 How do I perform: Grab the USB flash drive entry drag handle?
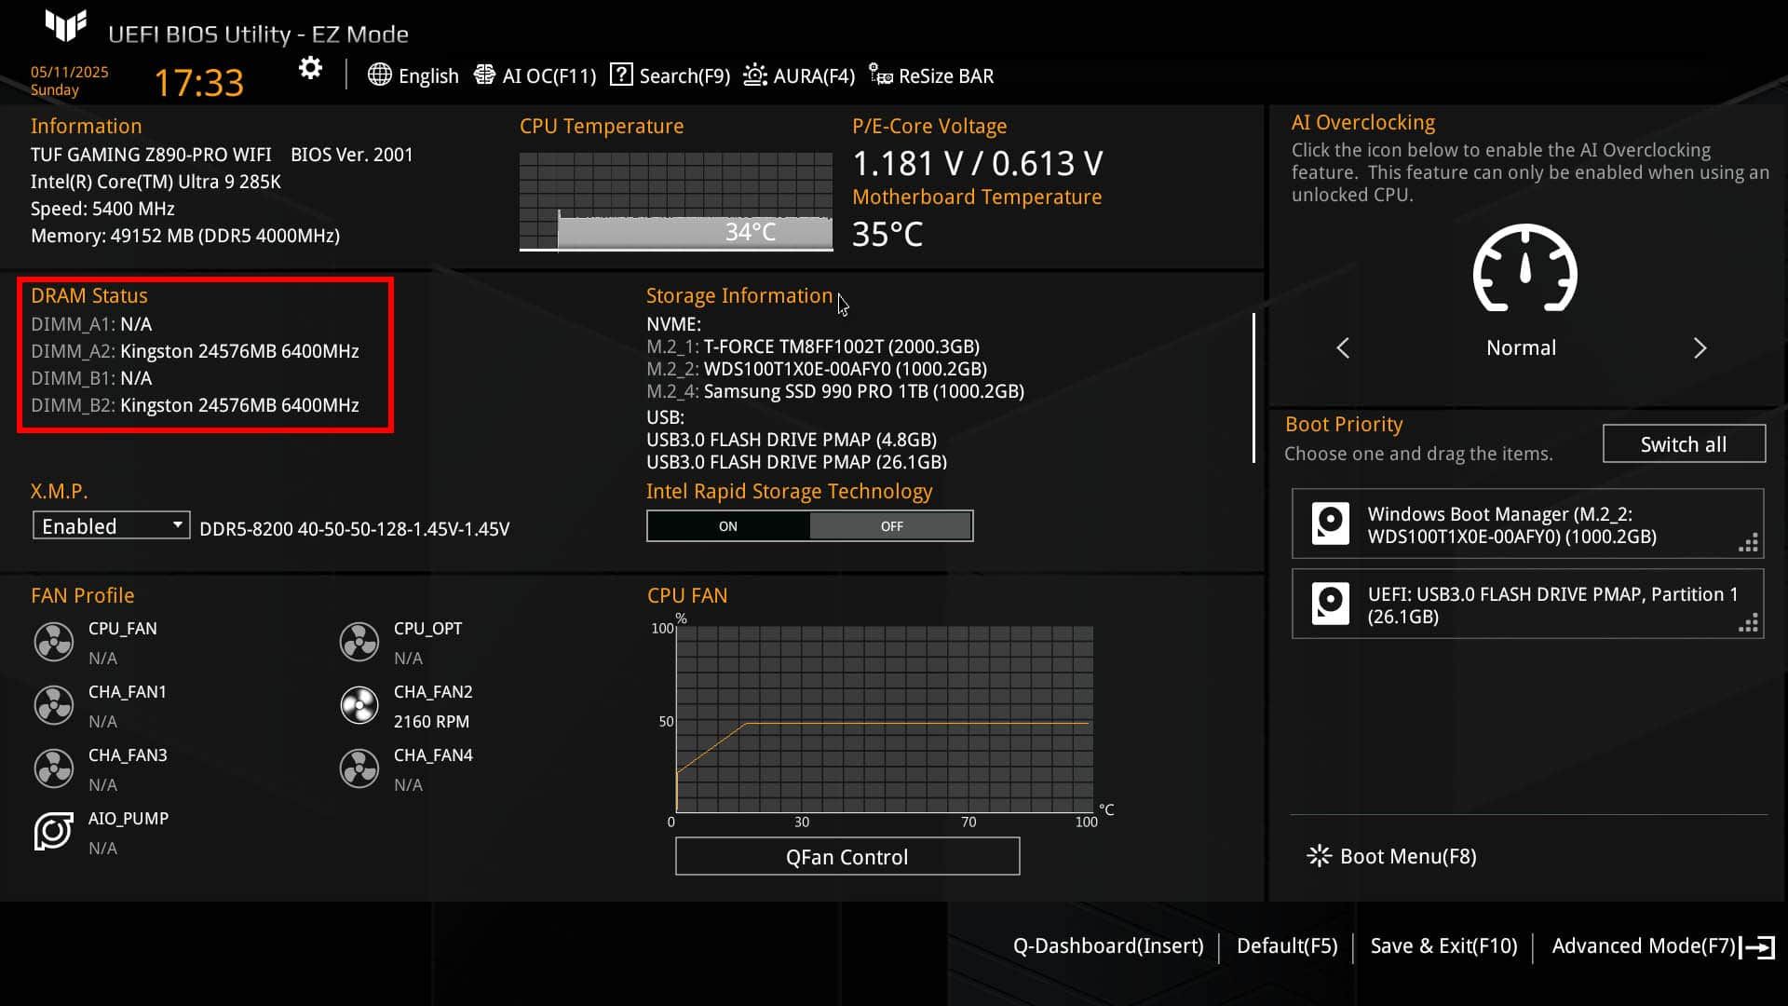[1748, 623]
